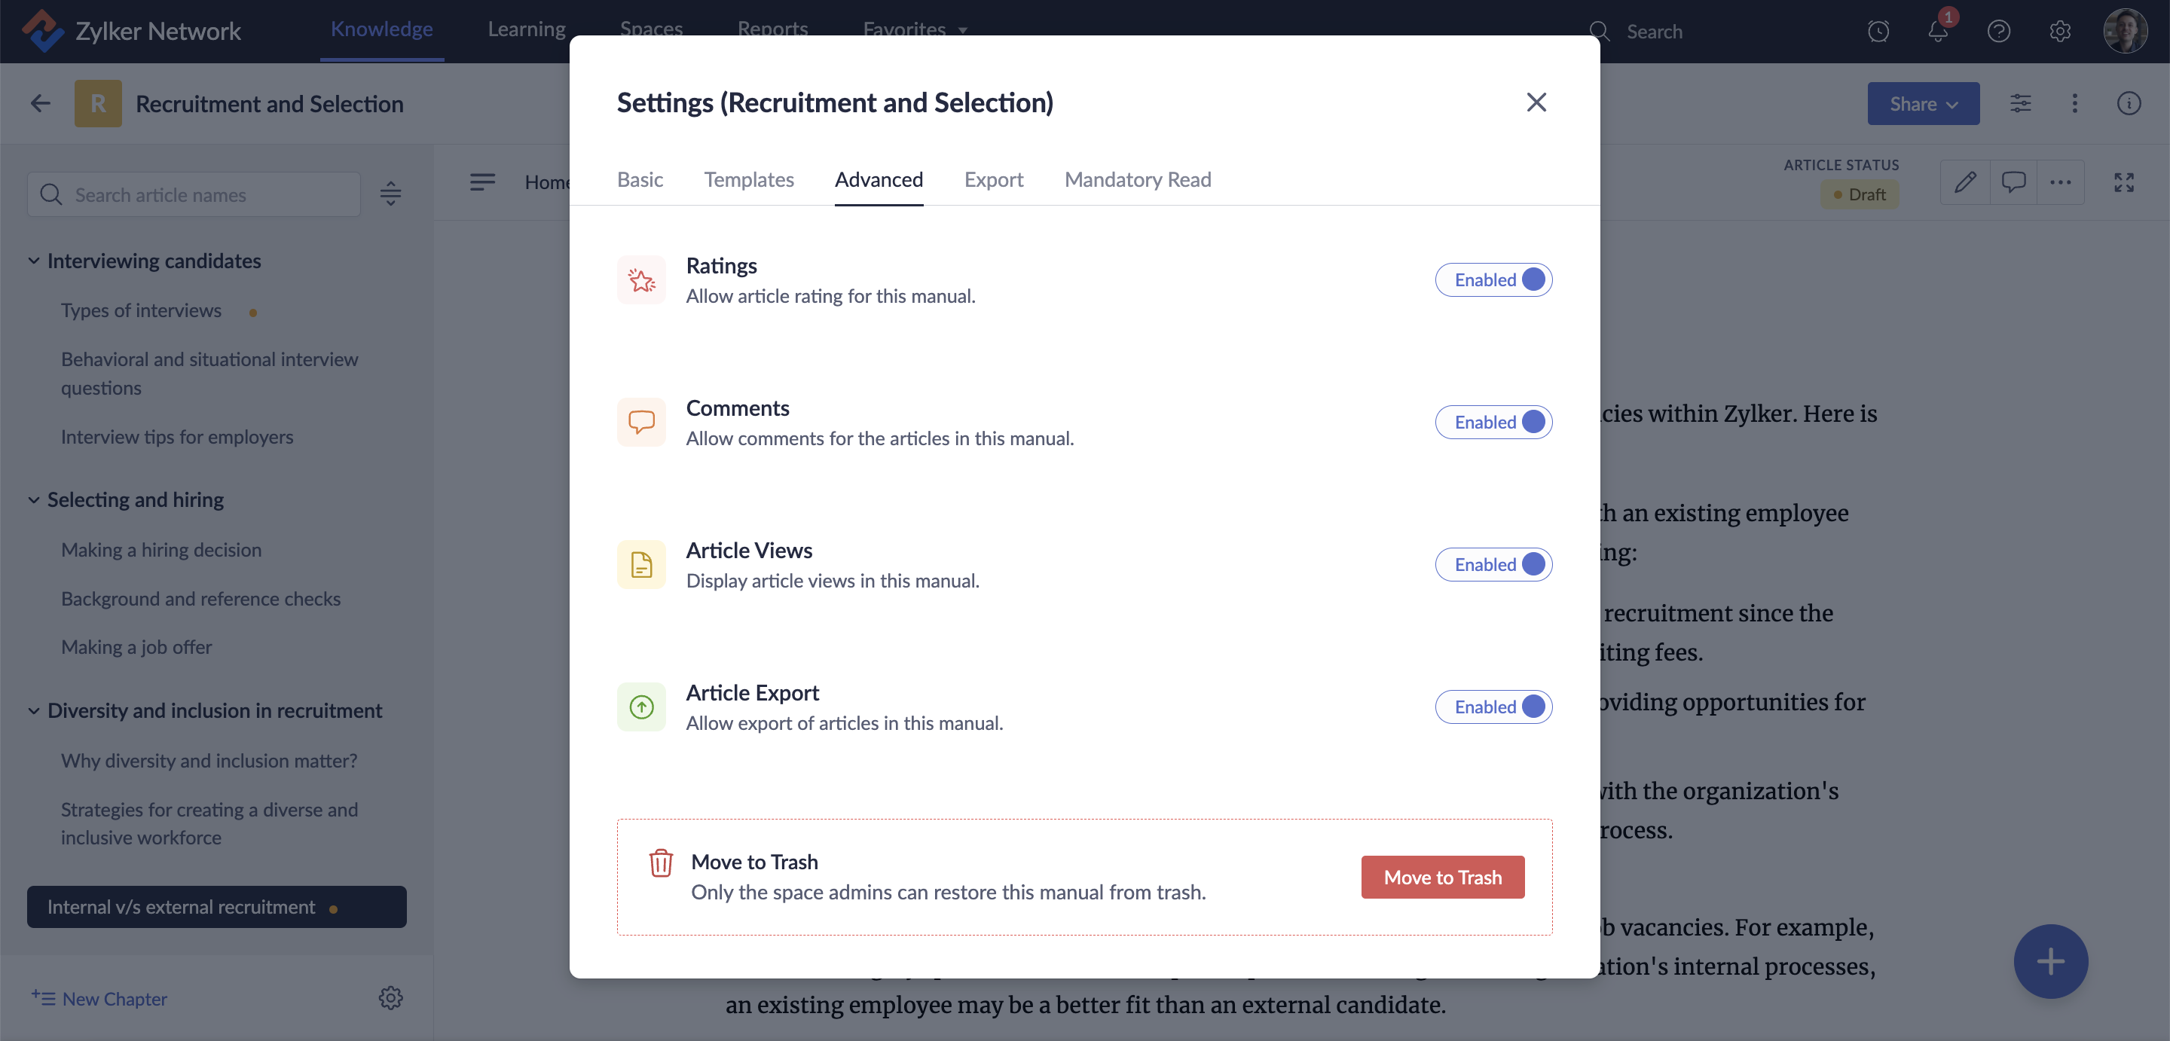
Task: Open the Share dropdown button
Action: (1922, 104)
